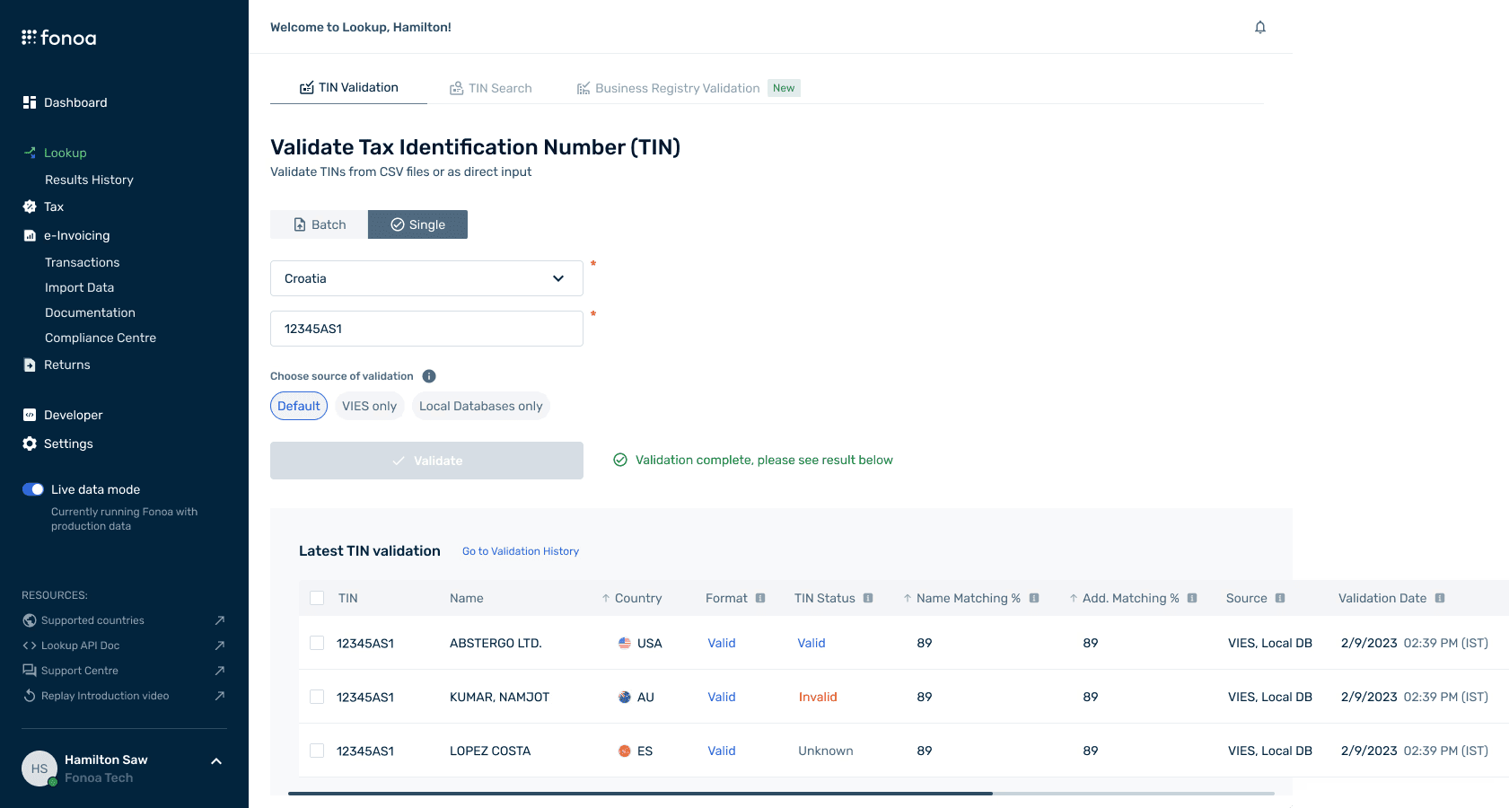Check the LOPEZ COSTA row checkbox
The width and height of the screenshot is (1509, 808).
(x=317, y=751)
